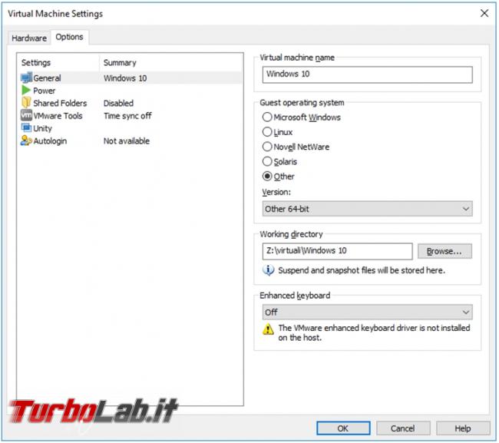Click the 'Disabled' summary for Shared Folders
This screenshot has width=499, height=443.
tap(118, 103)
